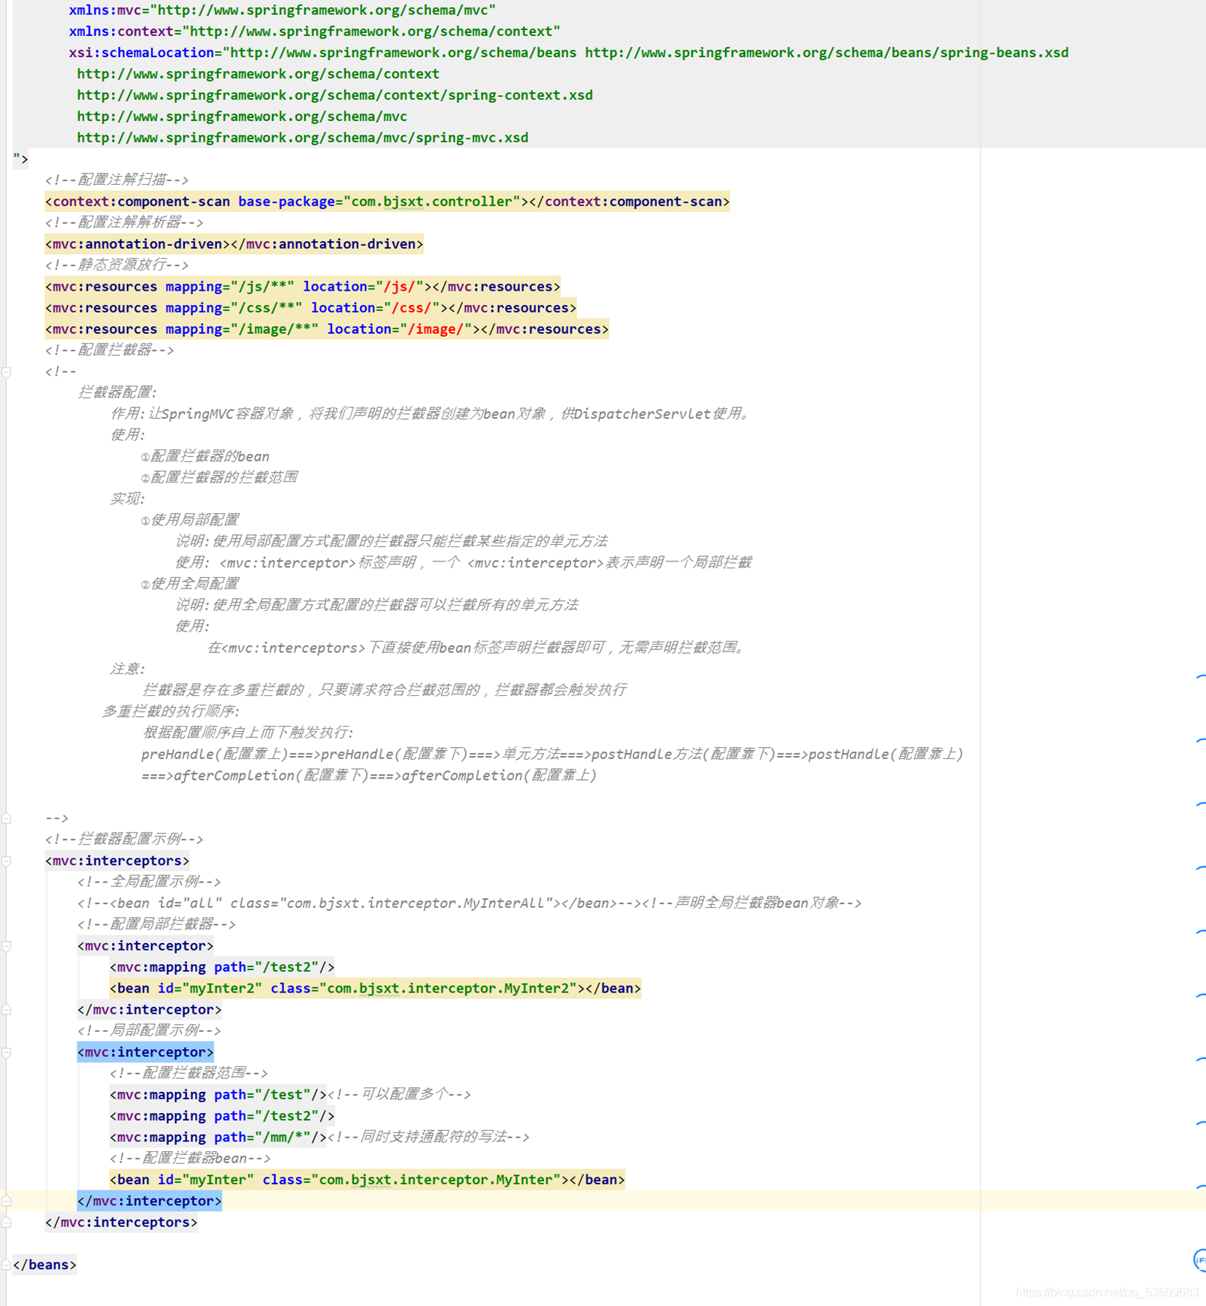Click the comment <!--配置拦截器-->
1206x1306 pixels.
pos(109,350)
